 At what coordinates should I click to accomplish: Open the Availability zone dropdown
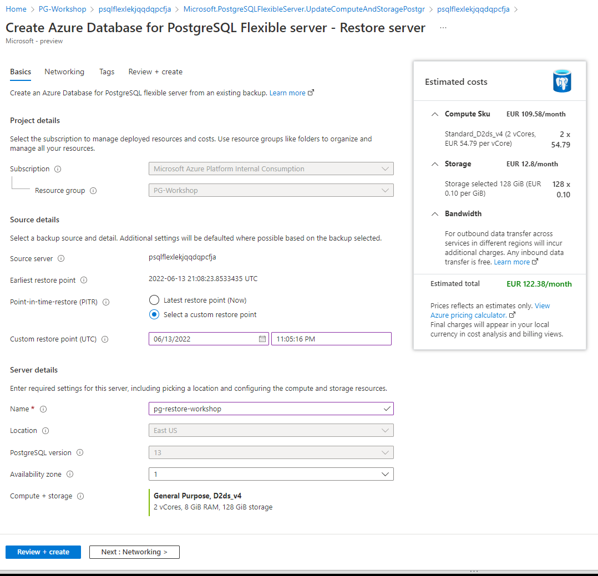coord(386,474)
